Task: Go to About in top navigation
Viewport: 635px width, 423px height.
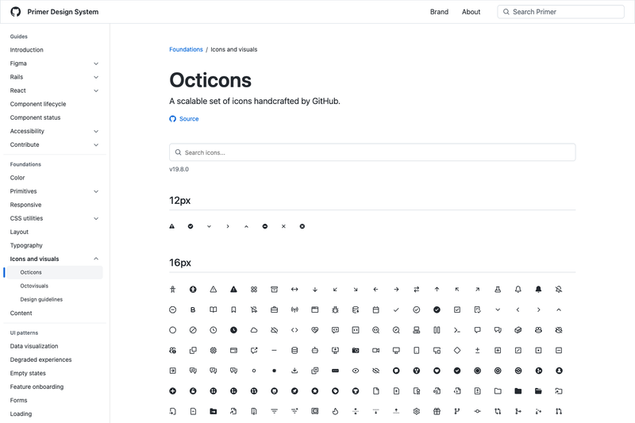Action: coord(471,12)
